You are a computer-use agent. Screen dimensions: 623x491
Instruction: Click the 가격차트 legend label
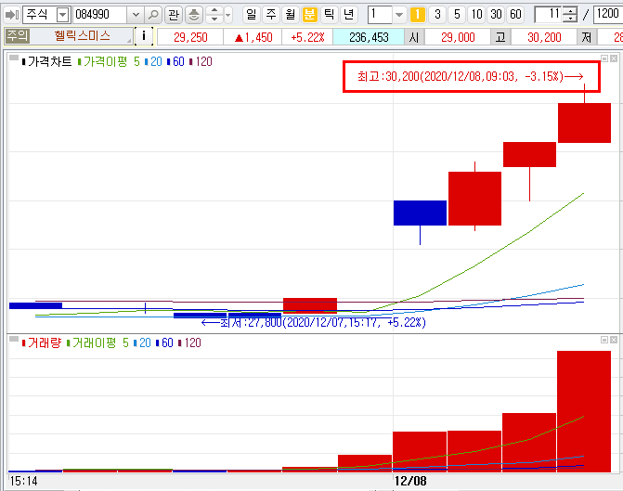(46, 61)
